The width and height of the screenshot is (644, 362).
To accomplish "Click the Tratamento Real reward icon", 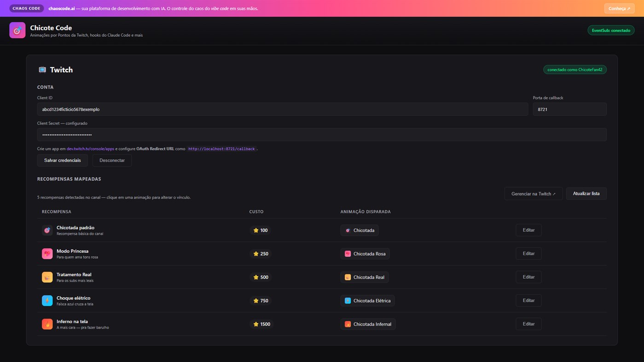I will 47,277.
